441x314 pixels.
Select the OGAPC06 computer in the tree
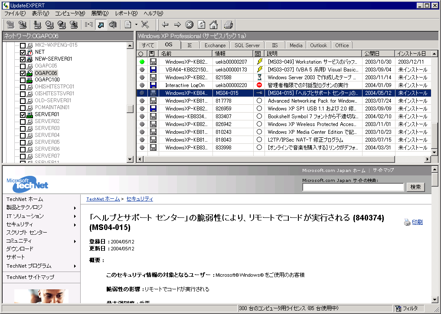tap(46, 73)
